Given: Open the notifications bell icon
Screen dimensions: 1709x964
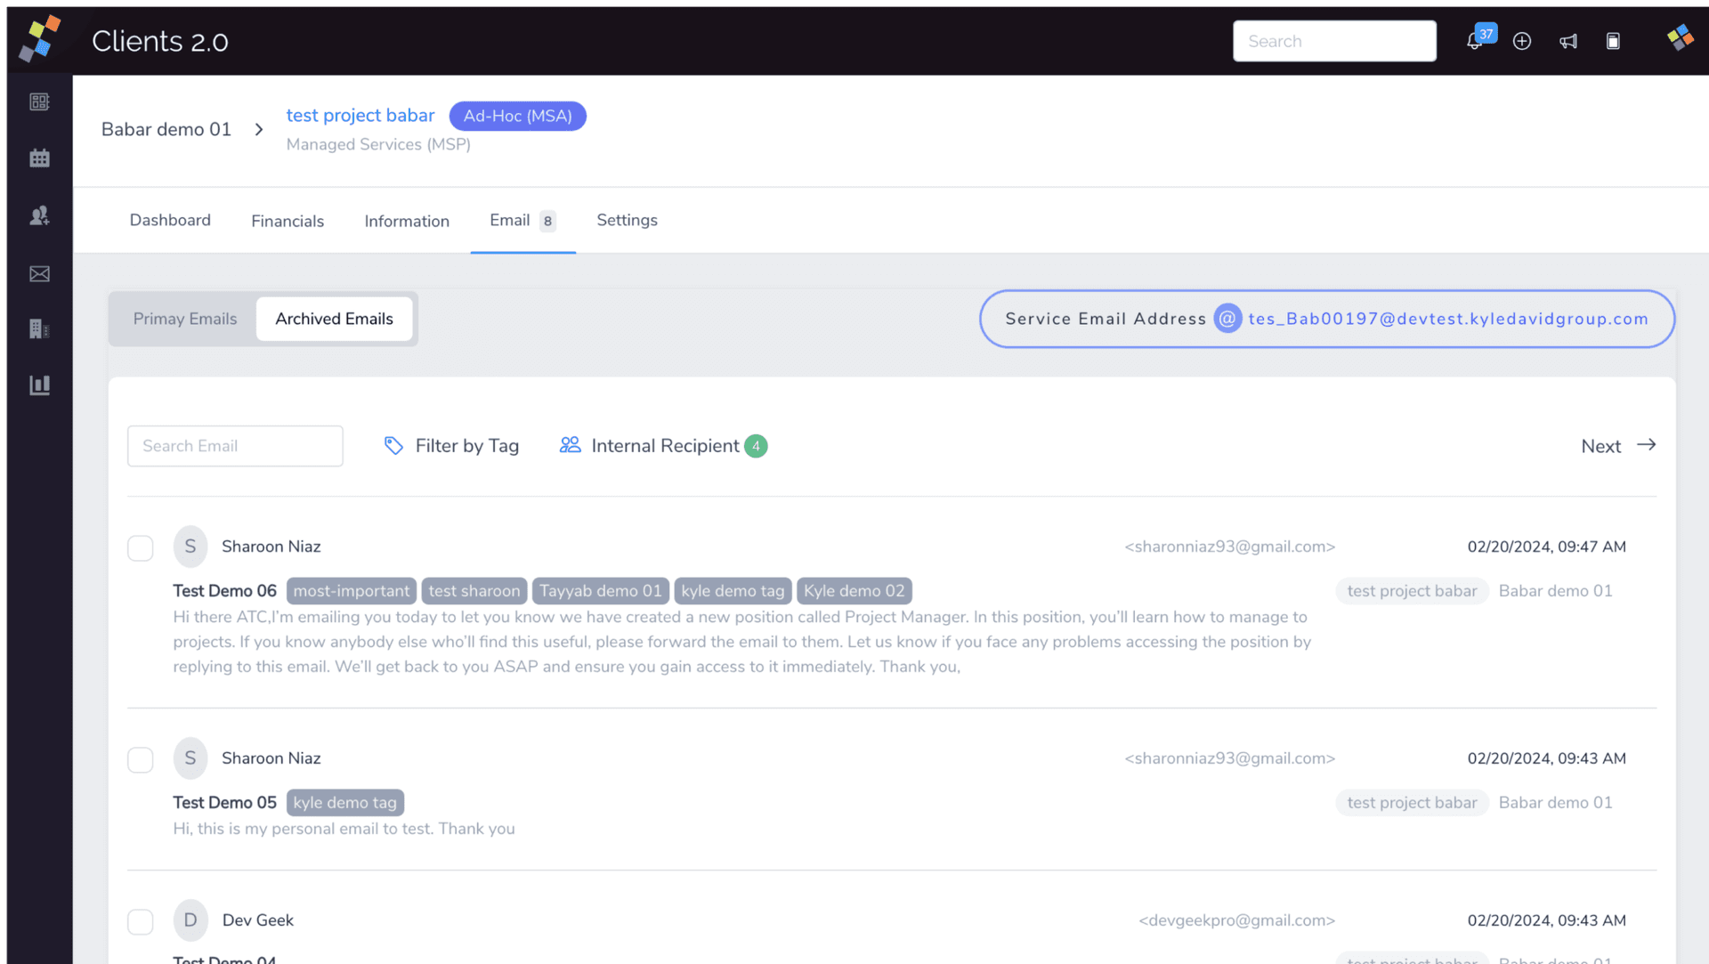Looking at the screenshot, I should pyautogui.click(x=1475, y=42).
